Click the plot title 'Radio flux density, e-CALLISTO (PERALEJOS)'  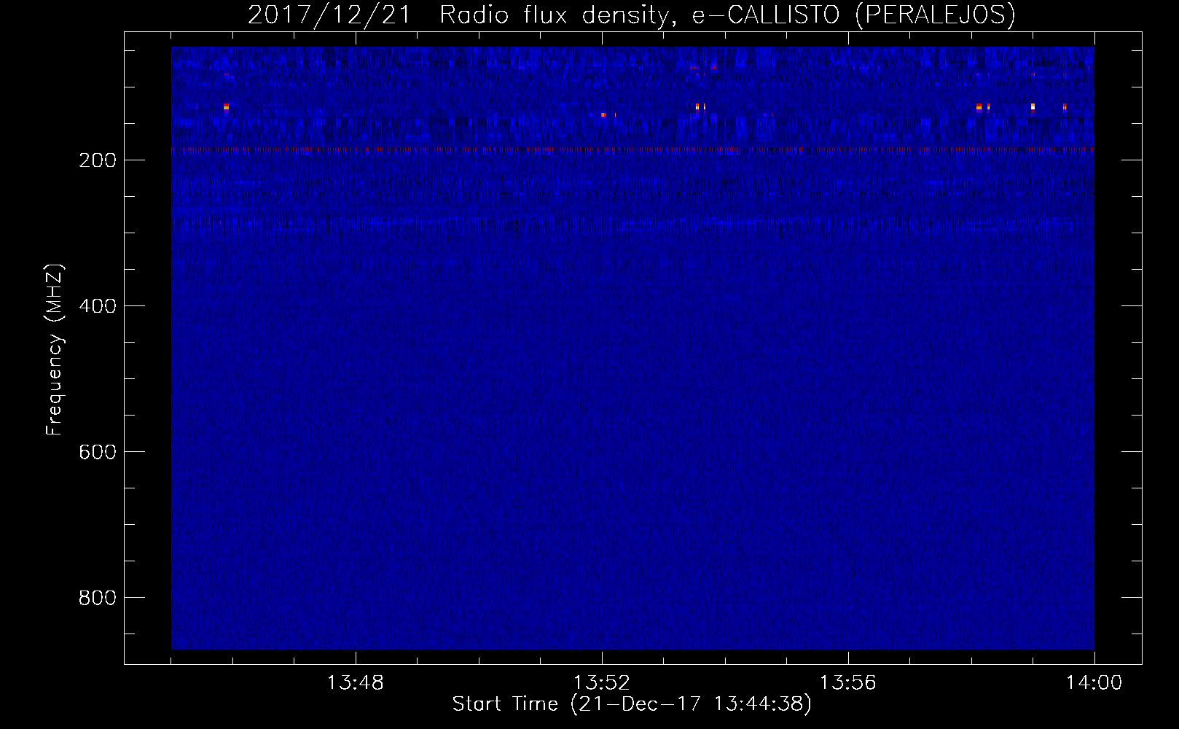[727, 15]
